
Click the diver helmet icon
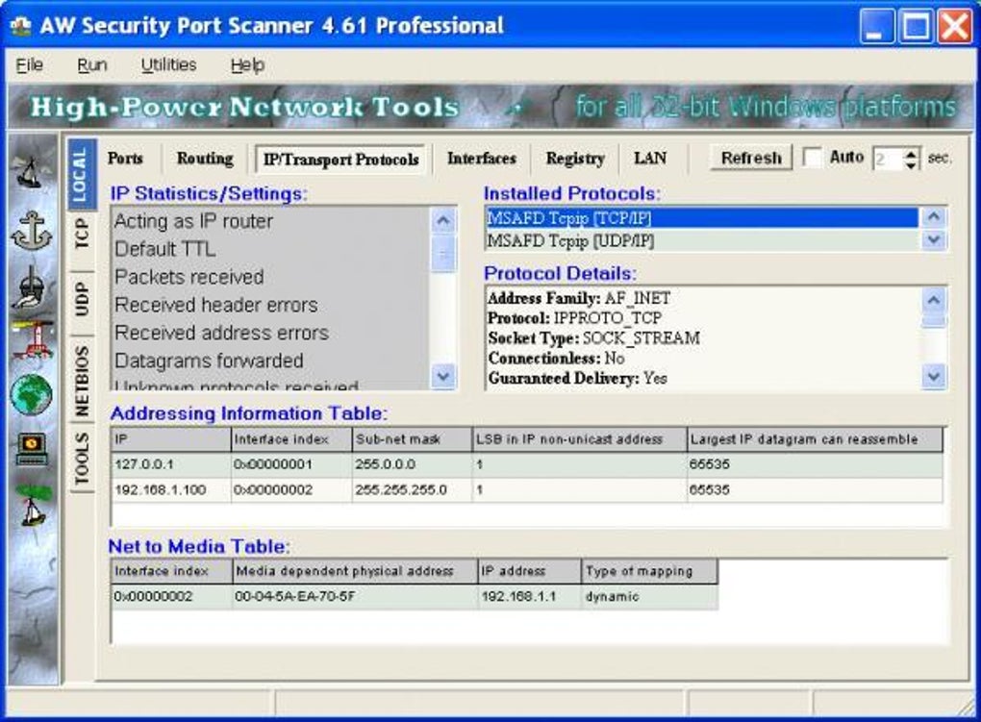32,286
